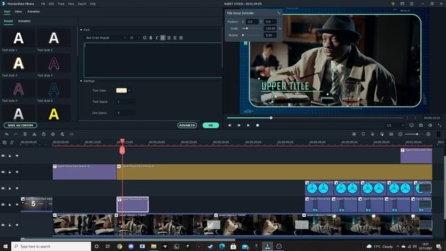This screenshot has height=251, width=446.
Task: Lock the second timeline track
Action: click(10, 172)
